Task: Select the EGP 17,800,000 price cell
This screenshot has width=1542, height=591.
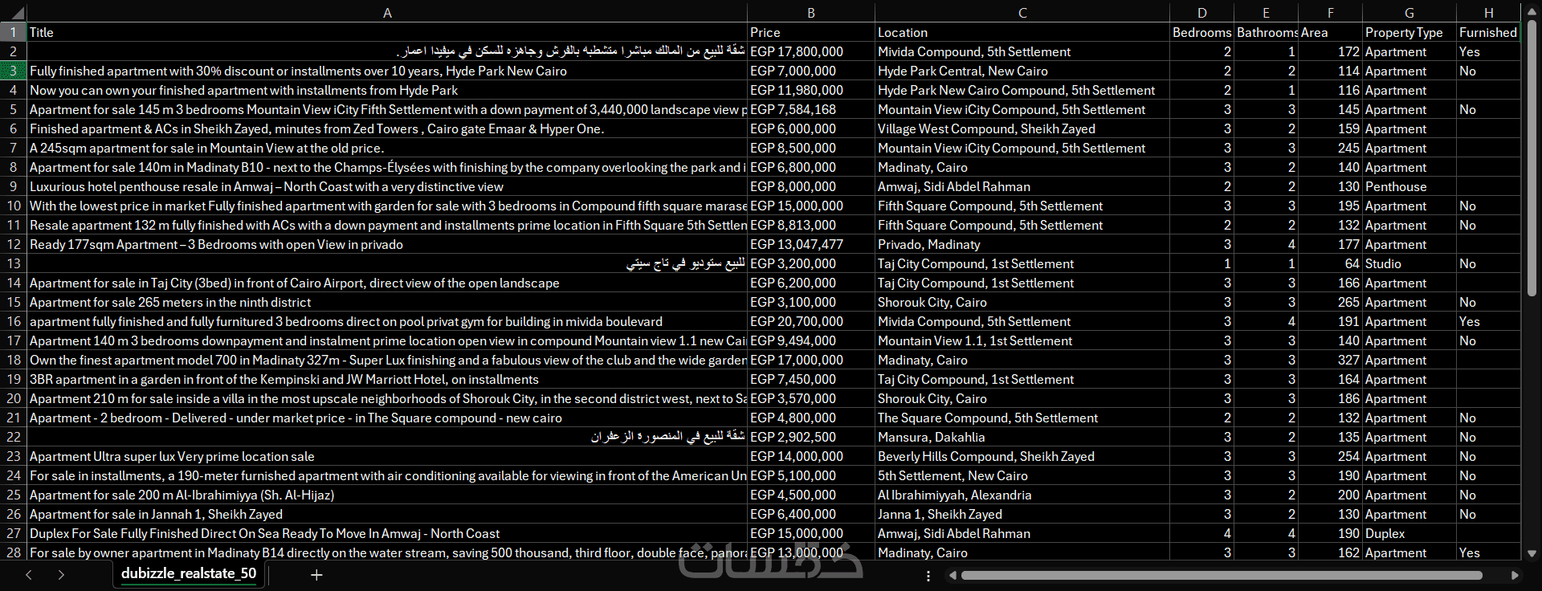Action: coord(811,51)
